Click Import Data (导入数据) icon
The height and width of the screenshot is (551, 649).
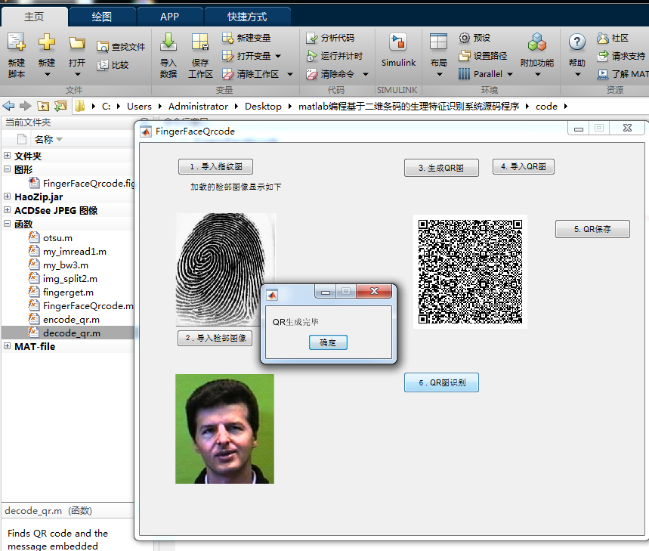pyautogui.click(x=168, y=42)
